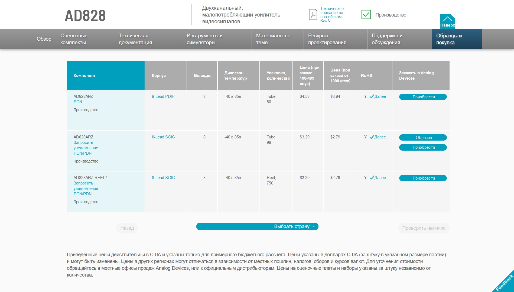The width and height of the screenshot is (514, 292).
Task: Expand the Выбрать страну dropdown
Action: tap(257, 226)
